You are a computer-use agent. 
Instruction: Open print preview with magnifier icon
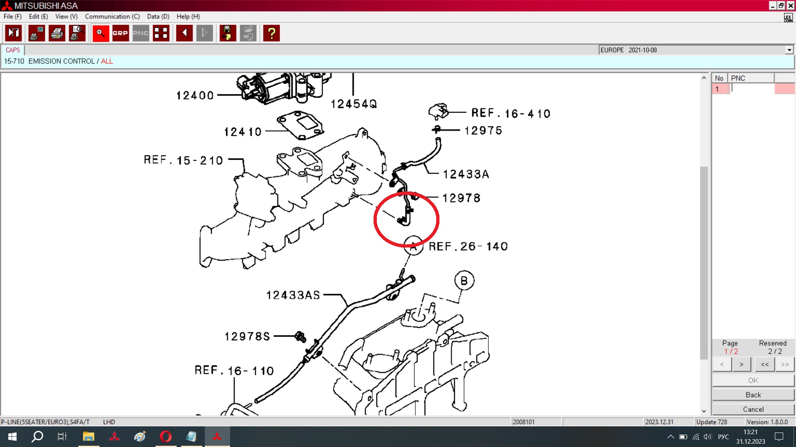(x=77, y=33)
